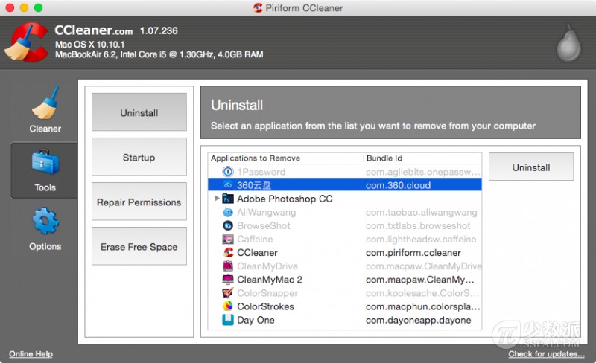Image resolution: width=596 pixels, height=363 pixels.
Task: Select the Adobe Photoshop CC name
Action: point(285,199)
